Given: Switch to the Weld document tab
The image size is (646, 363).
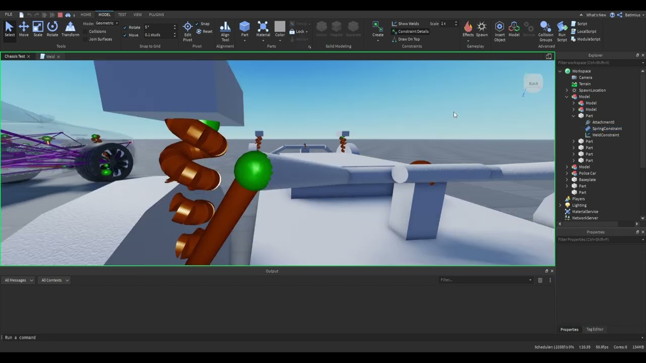Looking at the screenshot, I should [x=50, y=56].
